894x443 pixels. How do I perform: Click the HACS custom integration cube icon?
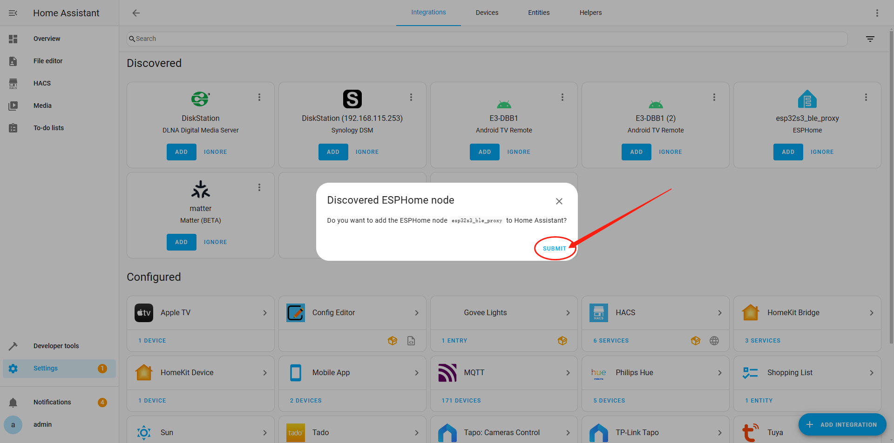click(695, 341)
